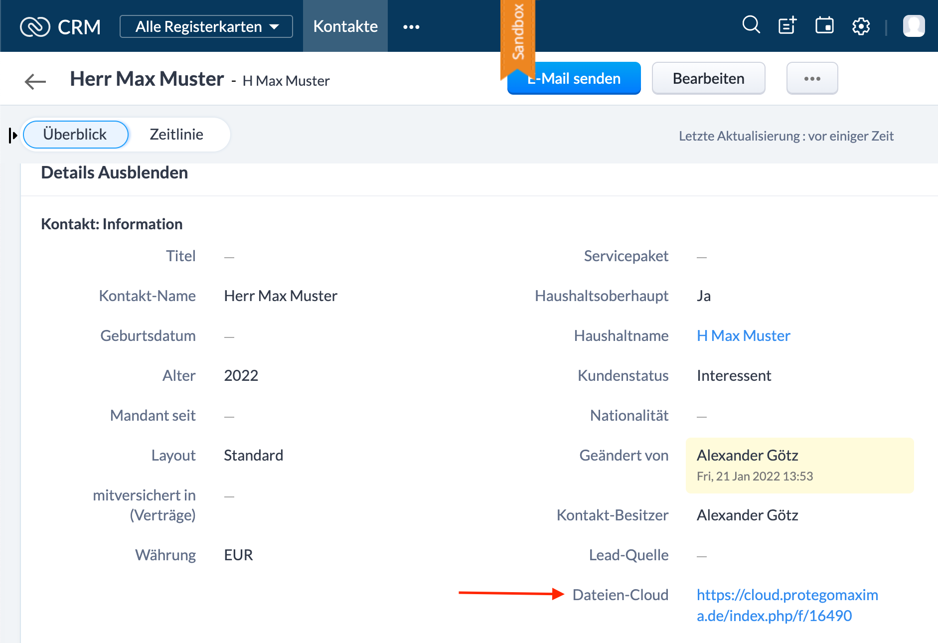Open the search magnifier icon
This screenshot has width=938, height=643.
(751, 25)
